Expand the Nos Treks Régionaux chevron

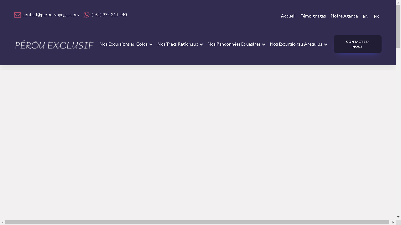coord(201,45)
